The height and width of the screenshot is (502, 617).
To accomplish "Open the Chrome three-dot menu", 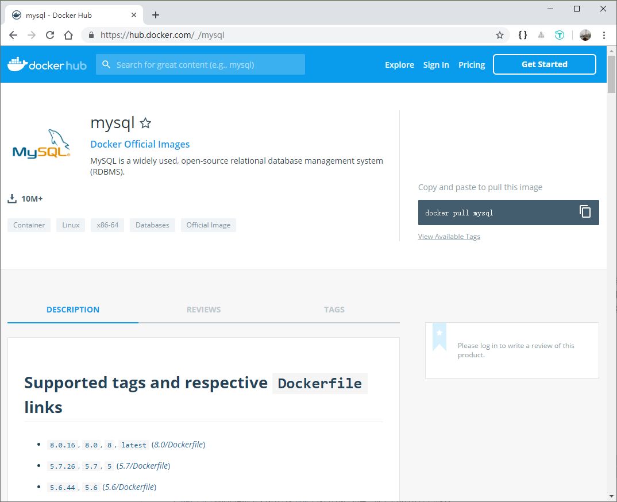I will click(x=604, y=35).
